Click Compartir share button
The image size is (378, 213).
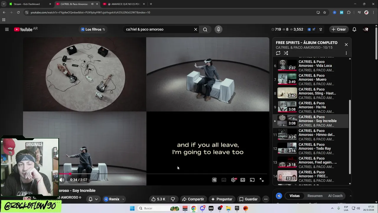click(x=193, y=199)
